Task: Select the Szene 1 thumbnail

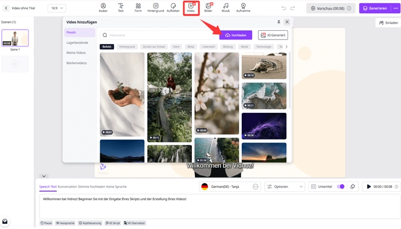Action: 15,38
